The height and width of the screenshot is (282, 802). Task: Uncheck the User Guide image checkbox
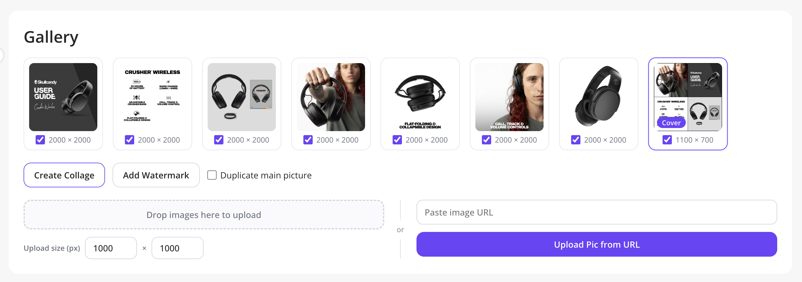tap(40, 140)
